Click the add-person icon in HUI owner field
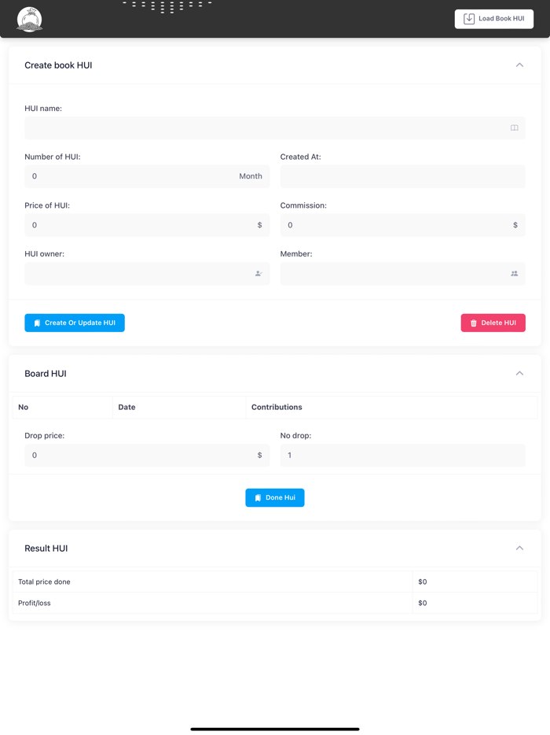Image resolution: width=550 pixels, height=735 pixels. [258, 274]
